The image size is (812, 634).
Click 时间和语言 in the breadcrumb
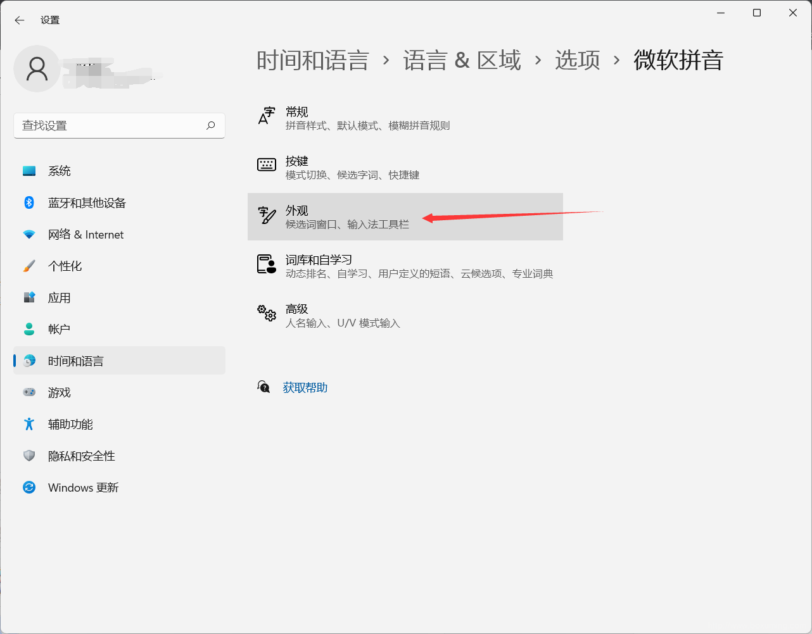[x=313, y=60]
